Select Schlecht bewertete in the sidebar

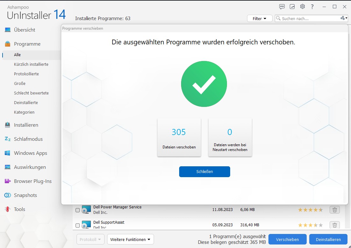(31, 93)
